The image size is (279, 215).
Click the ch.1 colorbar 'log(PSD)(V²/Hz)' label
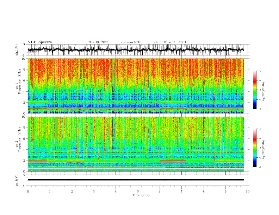click(x=264, y=92)
